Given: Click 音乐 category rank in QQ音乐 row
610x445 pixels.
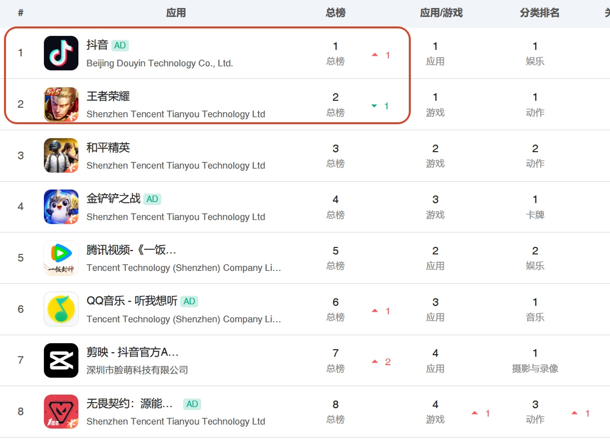Looking at the screenshot, I should [535, 309].
